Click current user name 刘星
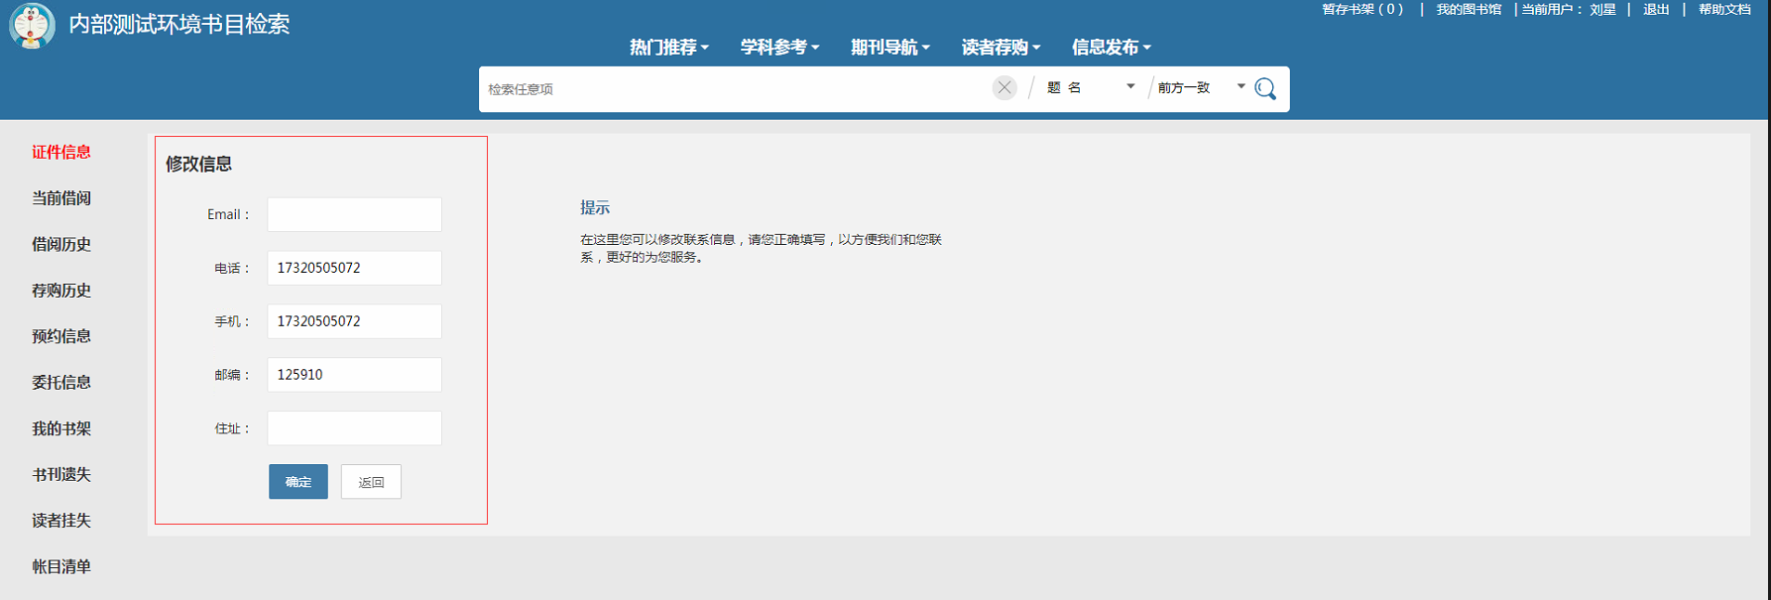This screenshot has width=1771, height=600. (1602, 9)
